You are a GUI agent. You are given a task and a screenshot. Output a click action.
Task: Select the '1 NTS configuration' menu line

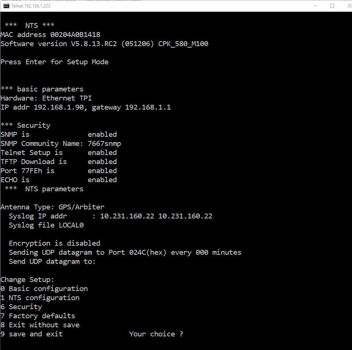pos(40,298)
